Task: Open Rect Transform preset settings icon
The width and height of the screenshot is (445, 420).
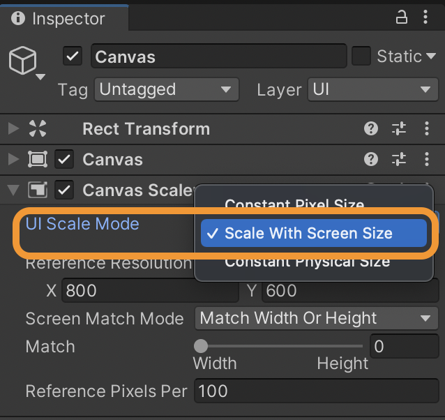Action: click(399, 129)
